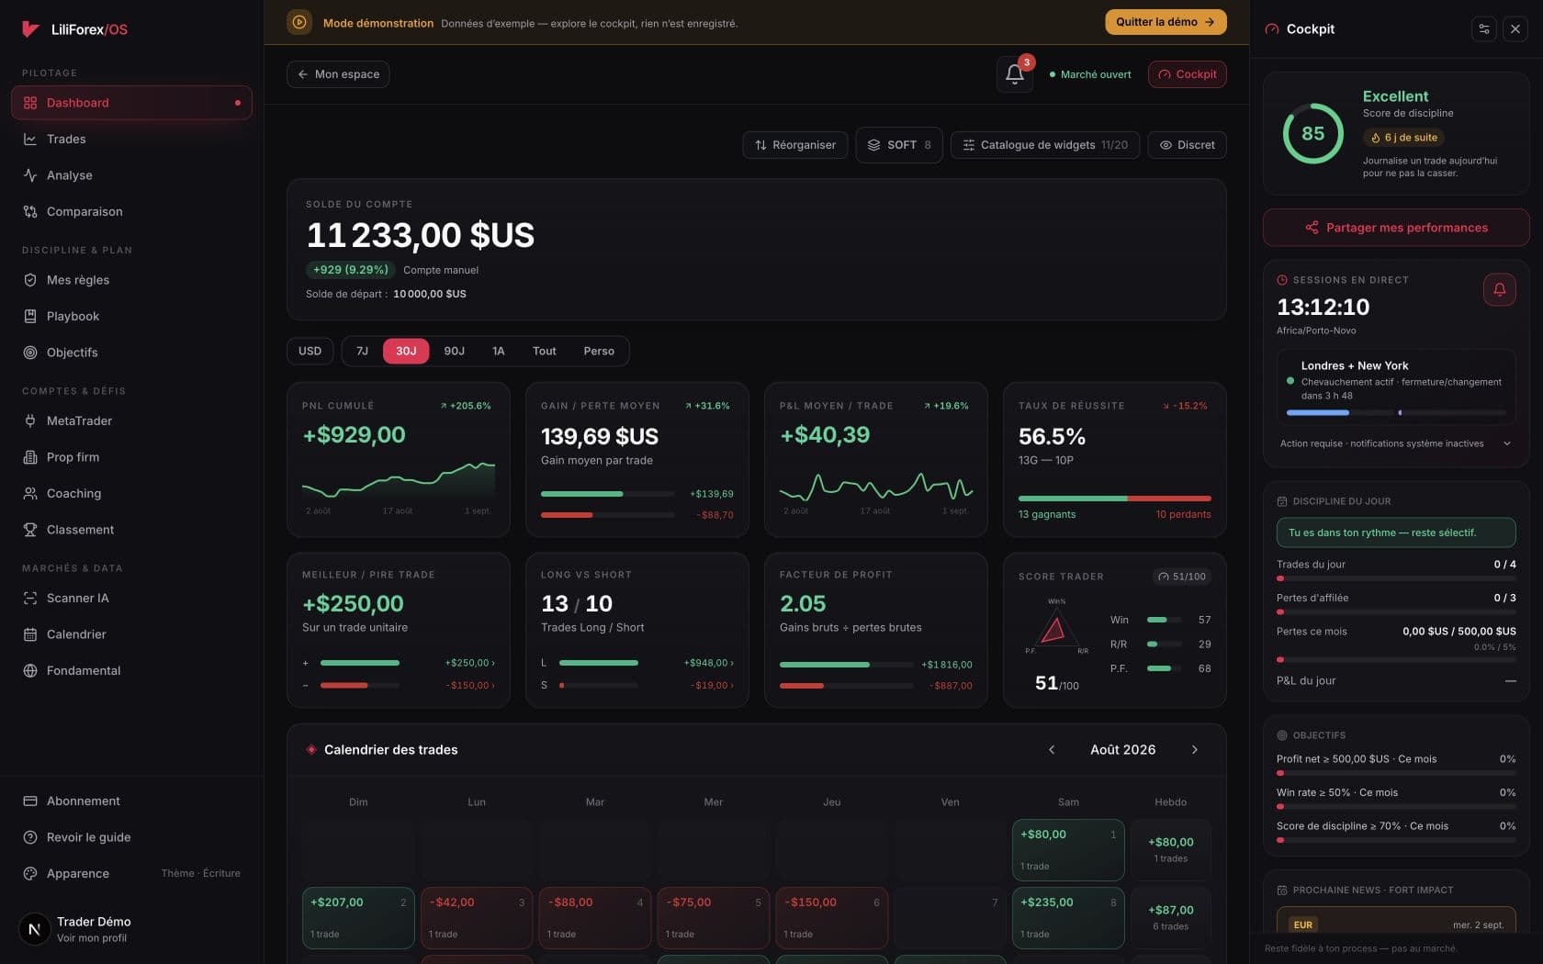
Task: Click the LiliForex/OS logo
Action: [74, 29]
